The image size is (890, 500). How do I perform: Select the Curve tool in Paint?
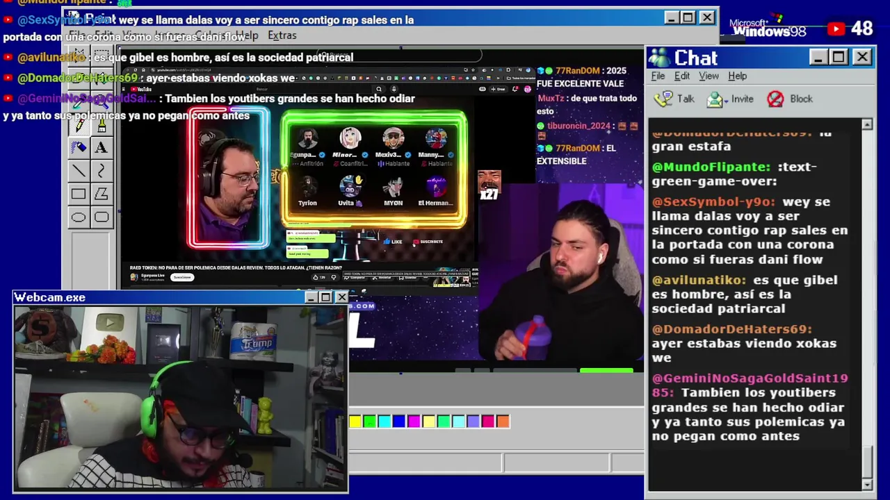click(102, 171)
